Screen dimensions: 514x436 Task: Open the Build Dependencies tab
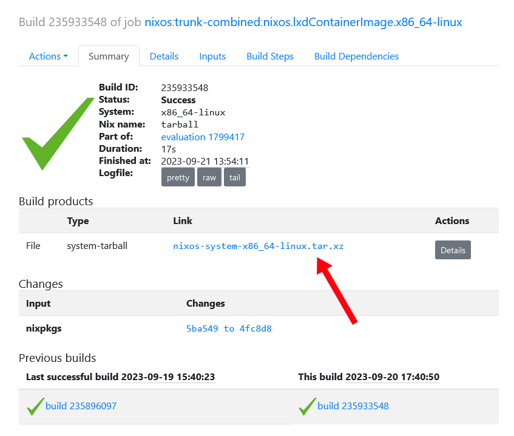coord(357,56)
